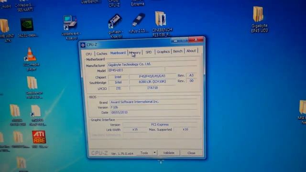Click the Chipset Rev. A3 value

click(191, 75)
